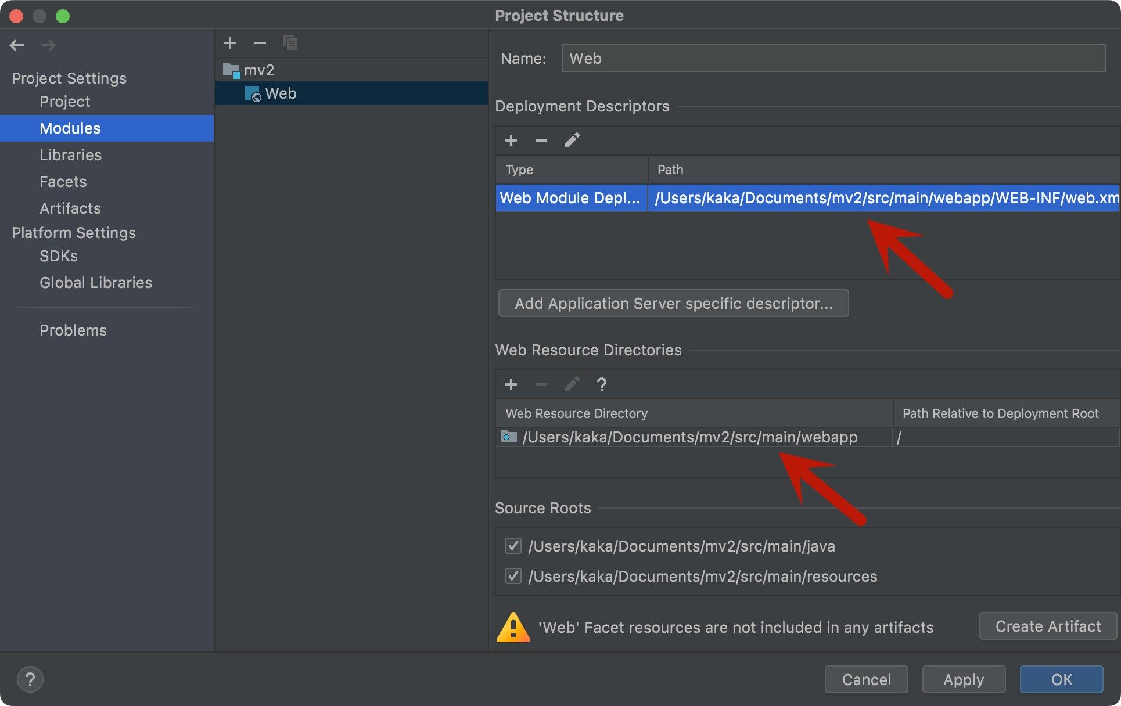1121x706 pixels.
Task: Open the Libraries settings section
Action: pyautogui.click(x=70, y=155)
